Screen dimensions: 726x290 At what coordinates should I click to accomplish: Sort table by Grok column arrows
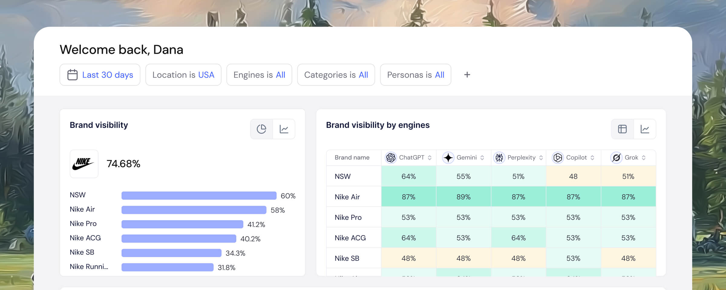[644, 158]
